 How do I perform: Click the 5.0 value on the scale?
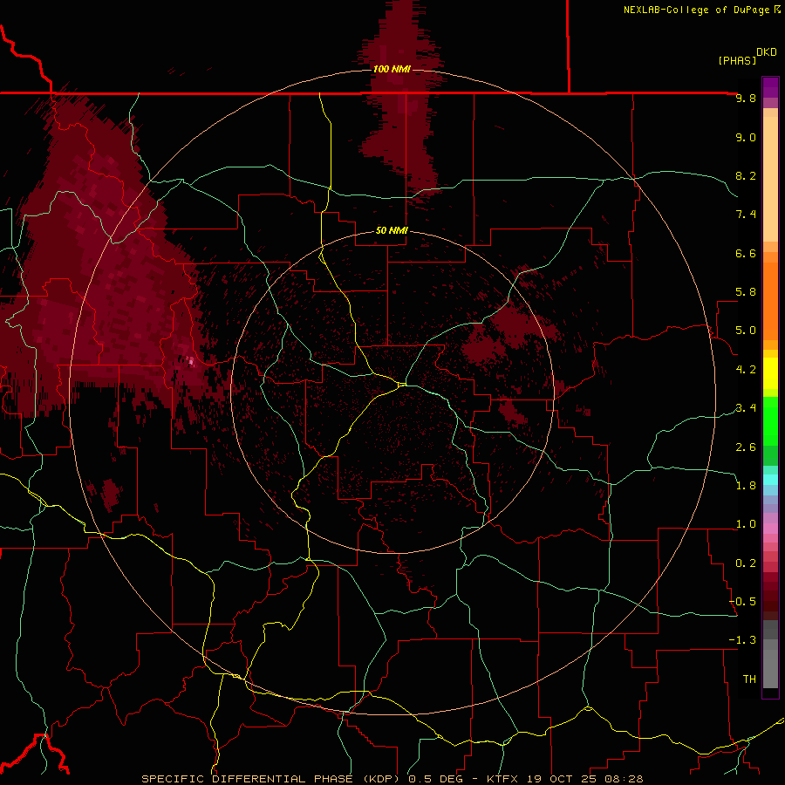coord(746,331)
